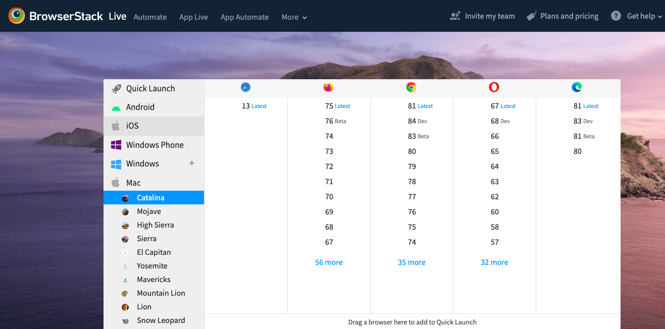The width and height of the screenshot is (665, 329).
Task: Open the More dropdown menu
Action: pyautogui.click(x=294, y=17)
